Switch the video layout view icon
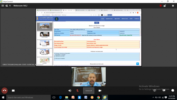Image resolution: width=177 pixels, height=100 pixels. point(13,91)
